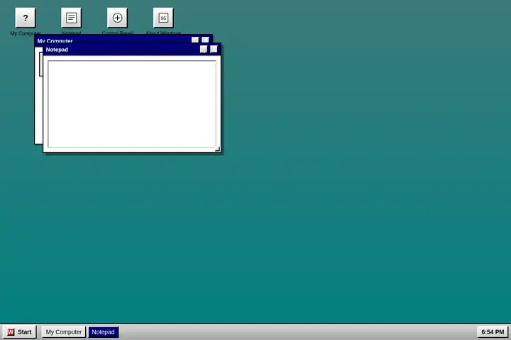Select the Notepad taskbar button
This screenshot has height=340, width=511.
pos(104,332)
